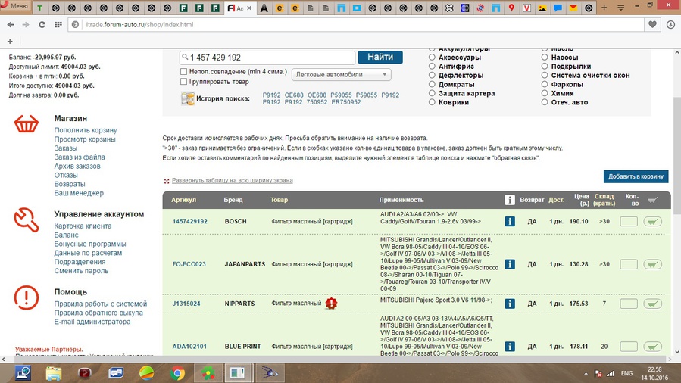Sort by the Бренд column header
The image size is (681, 383).
233,200
